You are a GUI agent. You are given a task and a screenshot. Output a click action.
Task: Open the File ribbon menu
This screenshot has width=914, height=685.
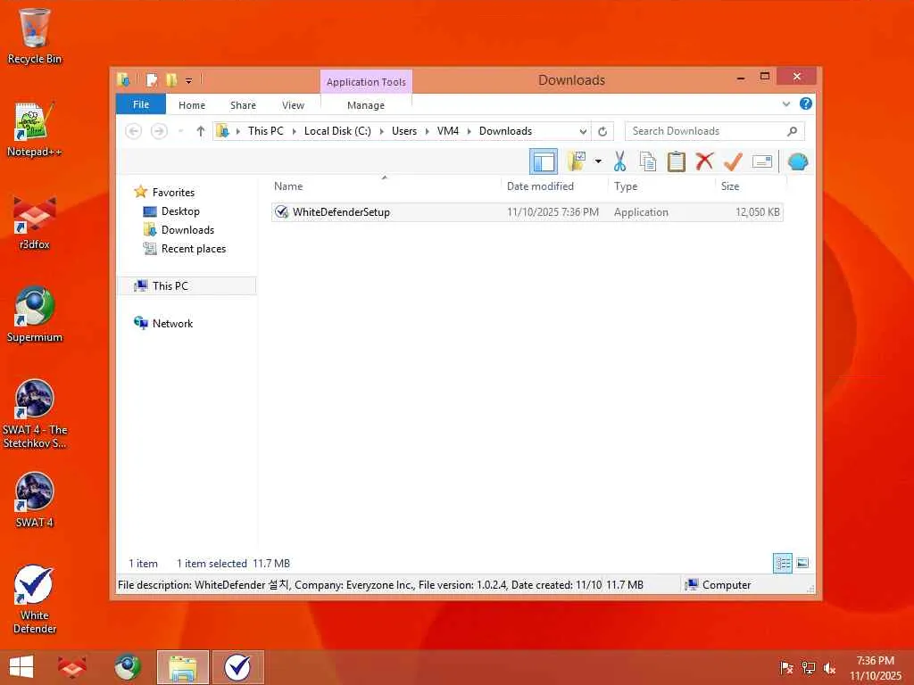(x=141, y=105)
